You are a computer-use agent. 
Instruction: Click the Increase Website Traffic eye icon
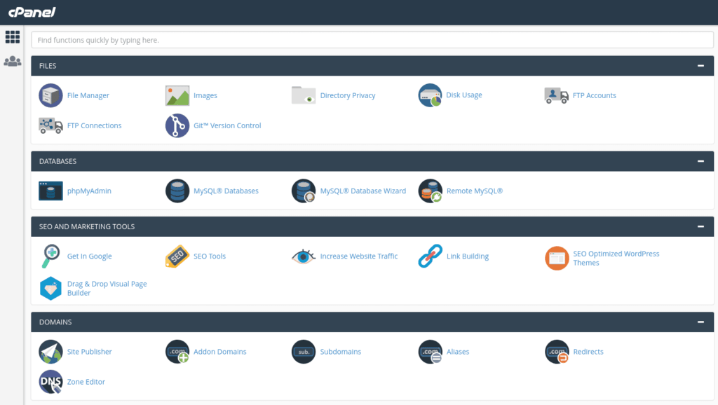tap(304, 256)
